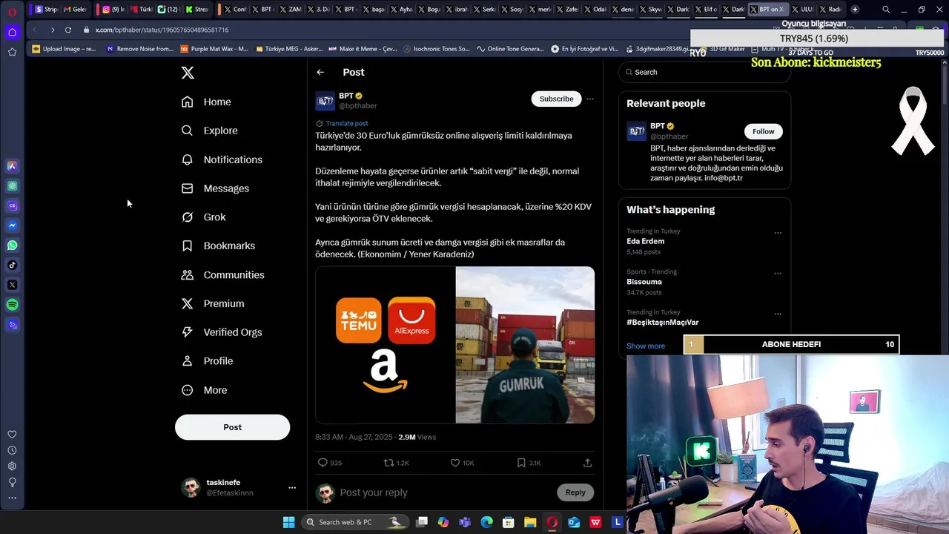Open the customs officer container photo
The image size is (949, 534).
tap(525, 345)
